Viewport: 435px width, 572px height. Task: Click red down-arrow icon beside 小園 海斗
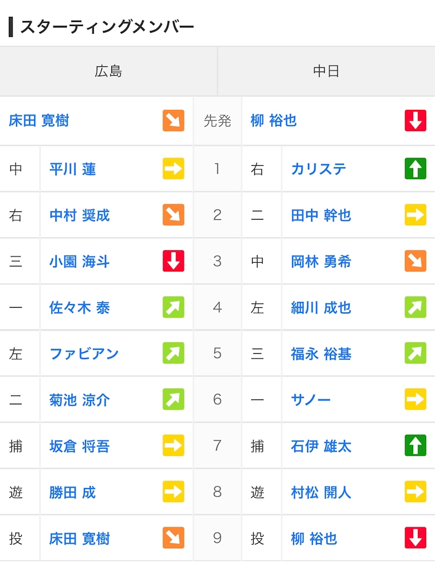(173, 261)
